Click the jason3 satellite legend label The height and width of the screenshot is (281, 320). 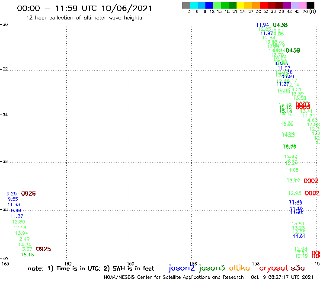pos(212,268)
